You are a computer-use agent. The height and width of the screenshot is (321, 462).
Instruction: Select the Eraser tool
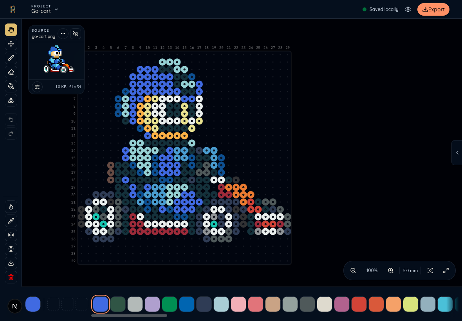click(x=11, y=72)
